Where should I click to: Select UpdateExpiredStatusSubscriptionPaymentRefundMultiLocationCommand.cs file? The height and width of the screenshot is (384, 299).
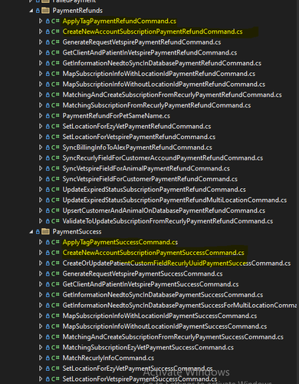tap(175, 200)
